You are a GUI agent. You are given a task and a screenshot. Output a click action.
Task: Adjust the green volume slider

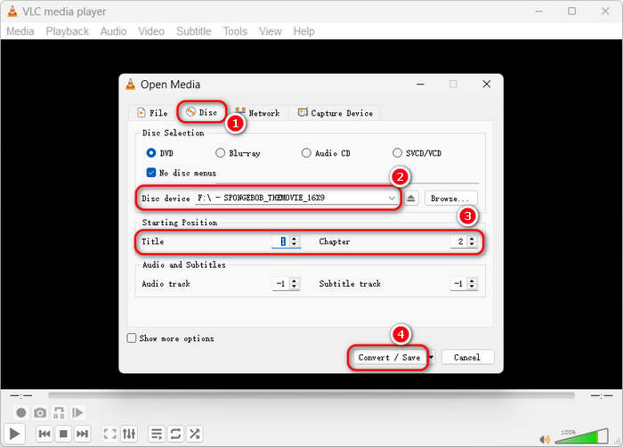(x=583, y=435)
